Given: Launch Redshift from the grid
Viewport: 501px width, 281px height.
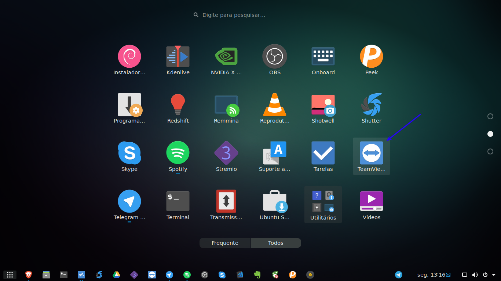Looking at the screenshot, I should (178, 109).
